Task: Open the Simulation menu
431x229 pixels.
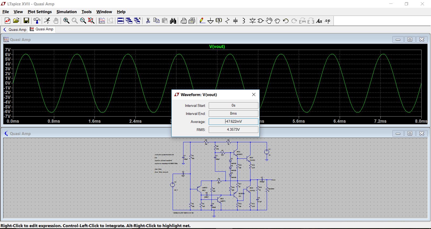Action: 67,12
